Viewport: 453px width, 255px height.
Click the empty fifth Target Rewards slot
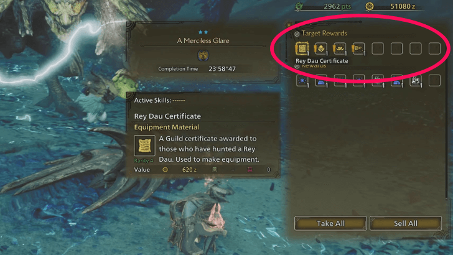tap(378, 49)
